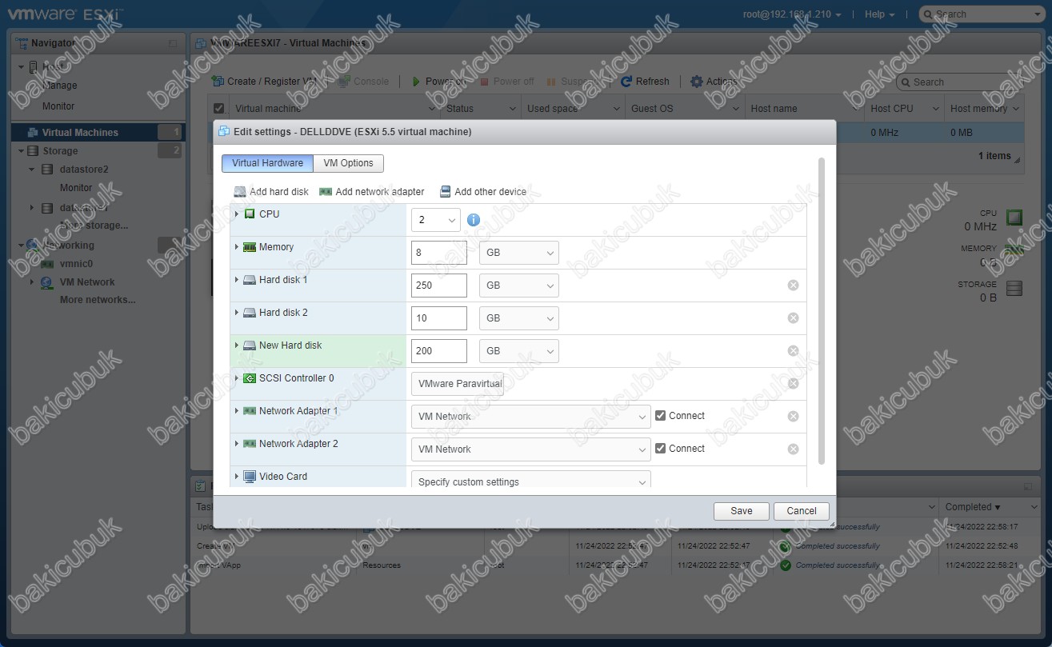This screenshot has height=647, width=1052.
Task: Remove Network Adapter 2 with its X icon
Action: [x=794, y=449]
